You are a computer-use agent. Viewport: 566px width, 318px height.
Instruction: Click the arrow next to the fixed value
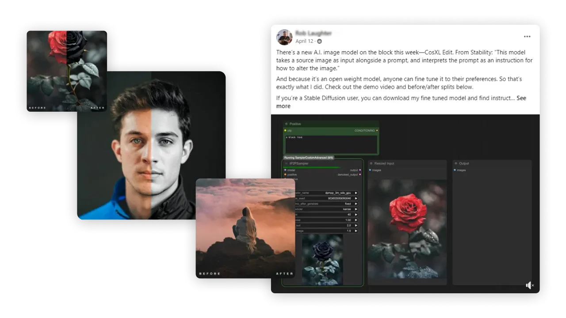[x=356, y=204]
